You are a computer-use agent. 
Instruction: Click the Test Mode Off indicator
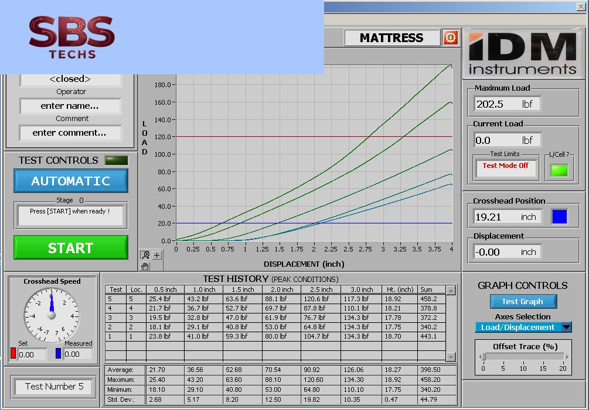pyautogui.click(x=506, y=168)
